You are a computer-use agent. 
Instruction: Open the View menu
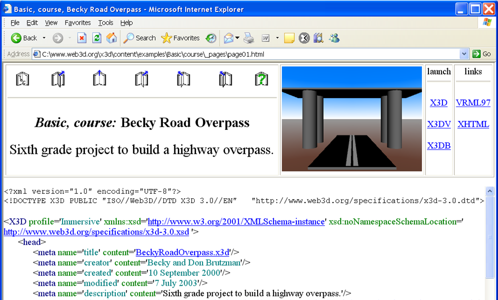tap(51, 23)
